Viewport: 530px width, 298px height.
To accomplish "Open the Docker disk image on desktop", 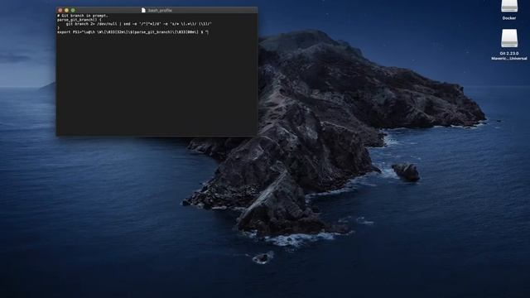I will pos(509,6).
